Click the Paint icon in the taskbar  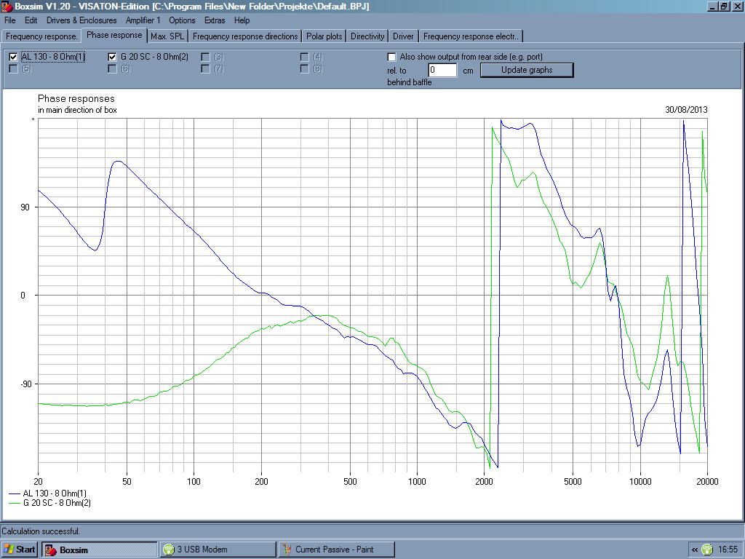click(287, 550)
